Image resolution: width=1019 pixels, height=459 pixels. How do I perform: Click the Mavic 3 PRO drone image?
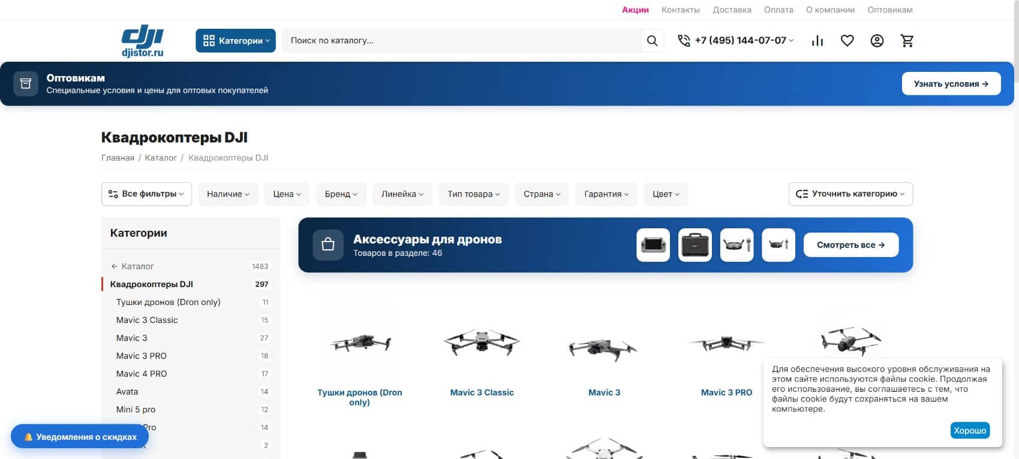point(726,344)
